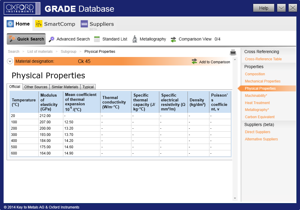
Task: Click the Add to Comparison arrows icon
Action: [x=194, y=61]
